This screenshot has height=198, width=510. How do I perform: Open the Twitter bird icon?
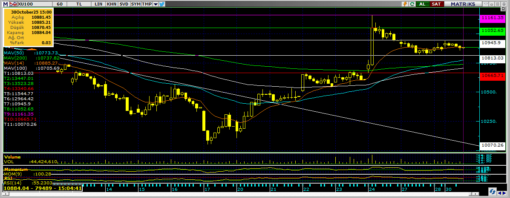coord(162,3)
